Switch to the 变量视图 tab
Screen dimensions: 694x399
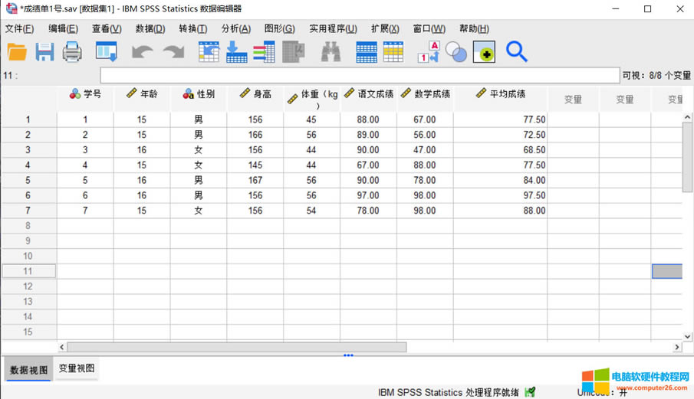pyautogui.click(x=77, y=368)
